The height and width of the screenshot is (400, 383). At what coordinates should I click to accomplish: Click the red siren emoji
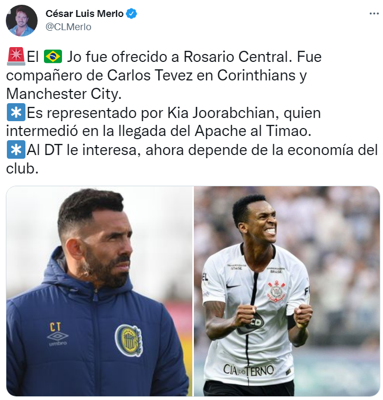(x=16, y=57)
